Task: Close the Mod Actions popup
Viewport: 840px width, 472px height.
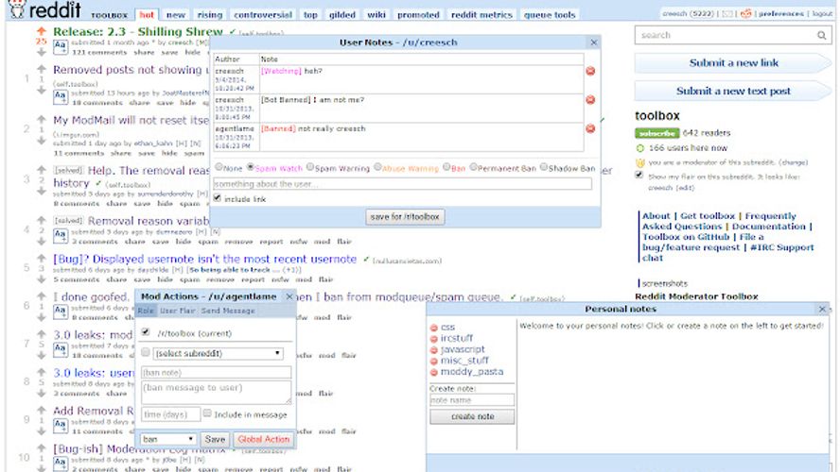Action: [289, 296]
